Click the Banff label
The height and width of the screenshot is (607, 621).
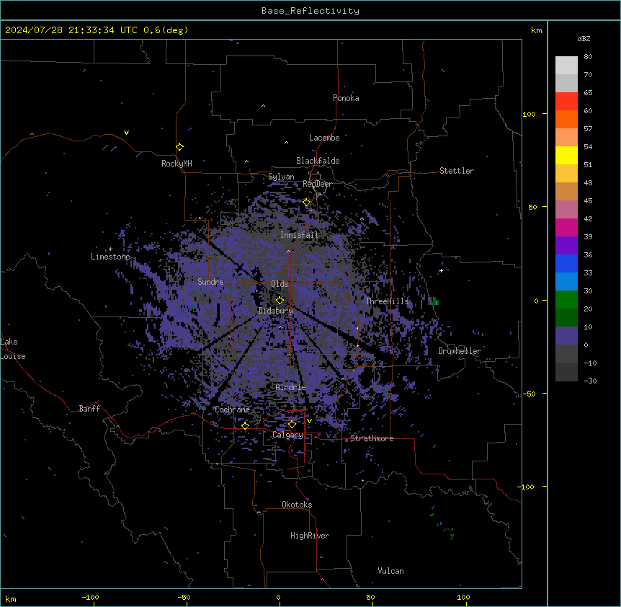[x=89, y=409]
